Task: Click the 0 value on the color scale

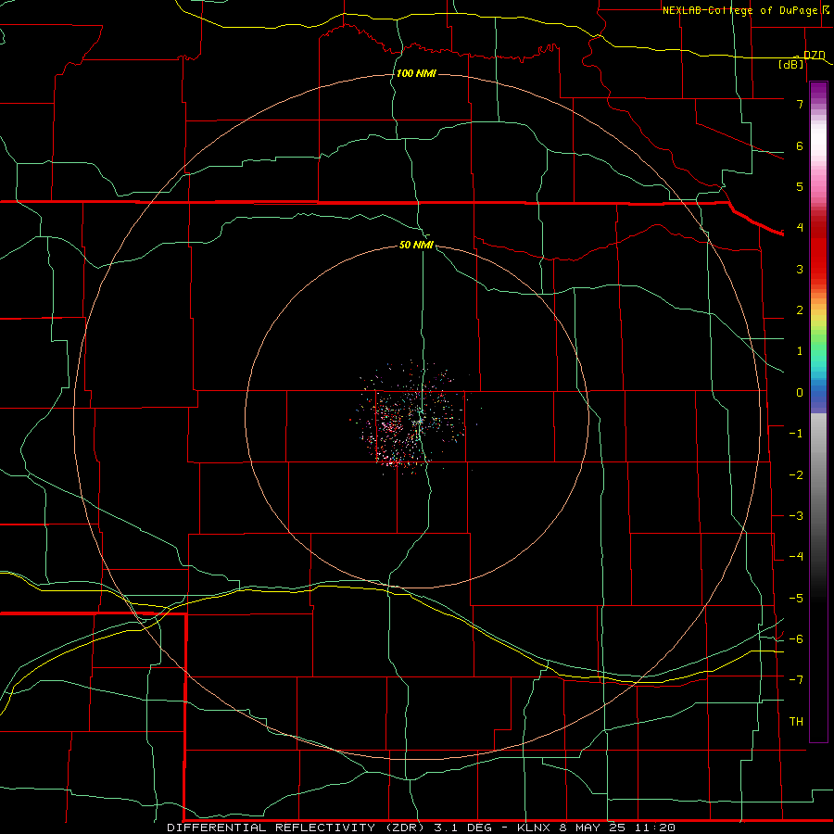Action: tap(800, 393)
